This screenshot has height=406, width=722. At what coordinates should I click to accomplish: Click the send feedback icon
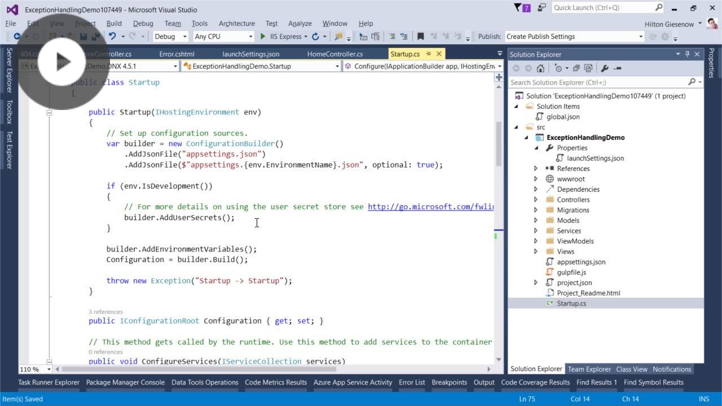[541, 8]
